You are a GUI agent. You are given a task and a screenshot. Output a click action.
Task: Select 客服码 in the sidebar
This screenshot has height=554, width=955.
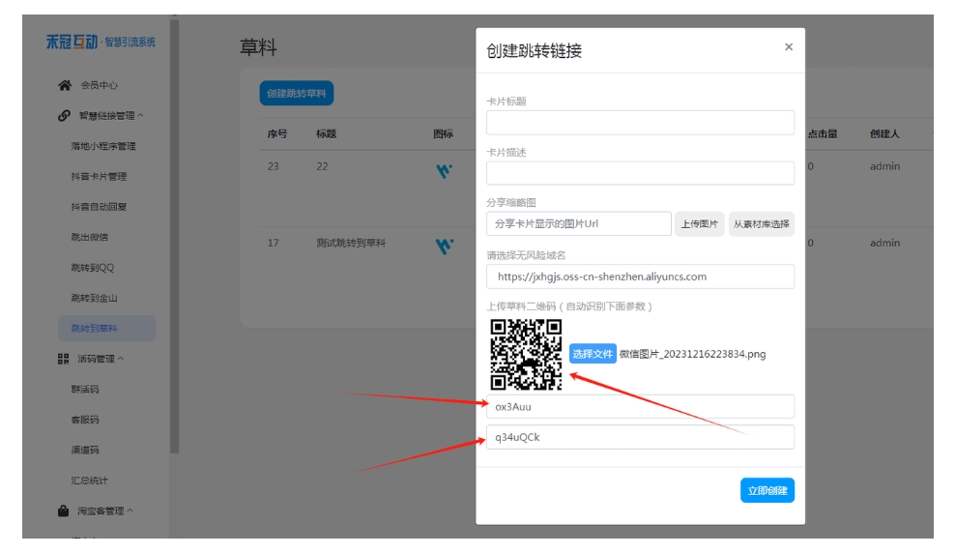coord(85,420)
